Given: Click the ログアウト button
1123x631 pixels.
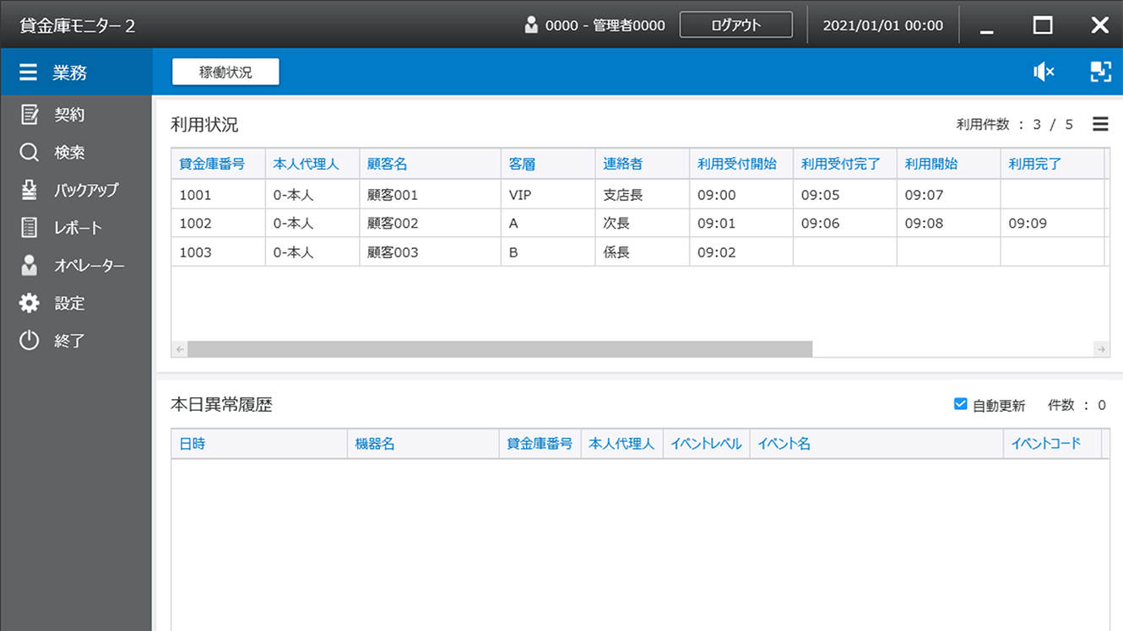Looking at the screenshot, I should click(736, 25).
